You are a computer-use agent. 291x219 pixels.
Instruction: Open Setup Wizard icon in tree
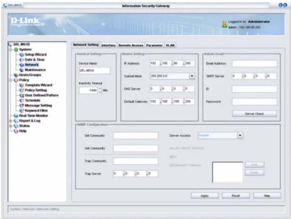(x=22, y=55)
